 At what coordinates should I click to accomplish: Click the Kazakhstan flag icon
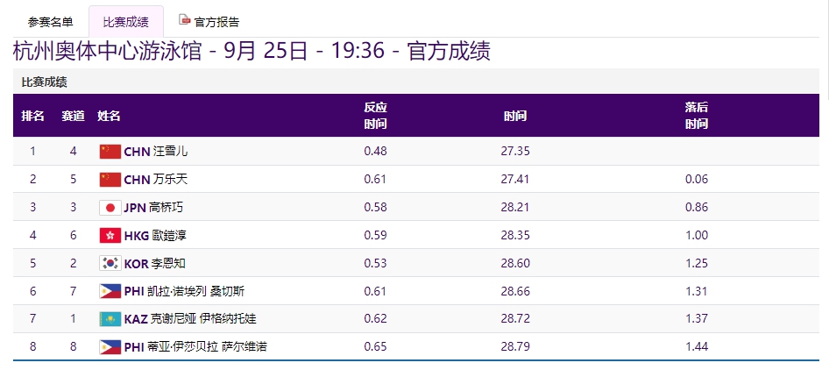[110, 319]
